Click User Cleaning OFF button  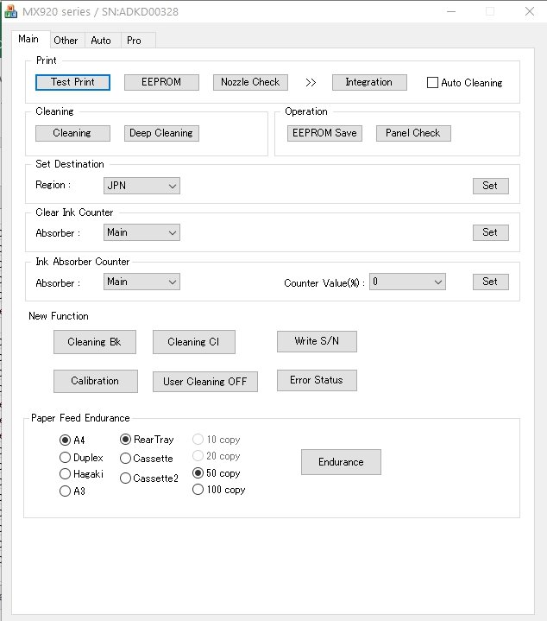[205, 382]
